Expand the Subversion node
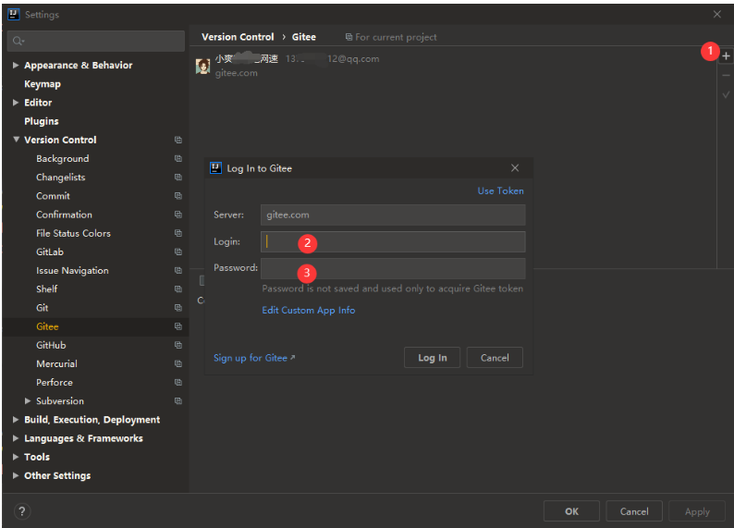Viewport: 734px width, 528px height. pyautogui.click(x=28, y=401)
